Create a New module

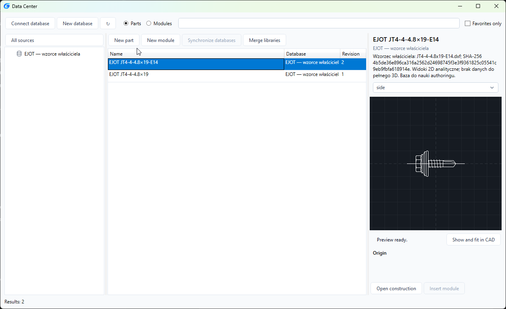(x=161, y=40)
